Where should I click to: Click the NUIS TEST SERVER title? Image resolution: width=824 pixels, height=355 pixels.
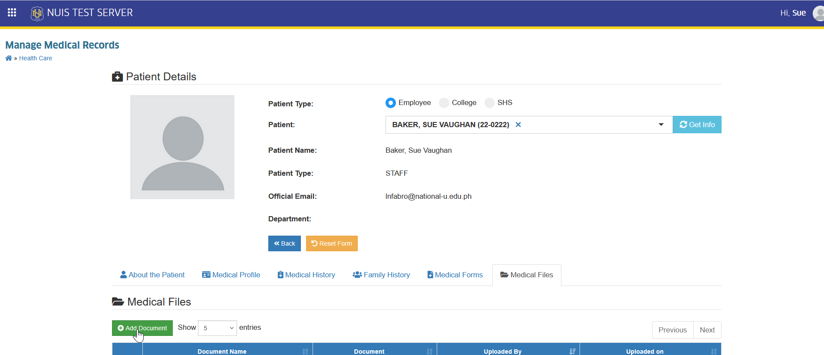point(90,13)
